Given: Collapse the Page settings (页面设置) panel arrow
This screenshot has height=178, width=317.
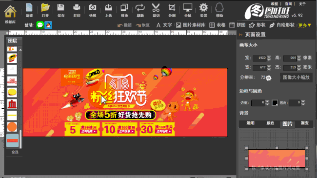Looking at the screenshot, I should pyautogui.click(x=240, y=35).
